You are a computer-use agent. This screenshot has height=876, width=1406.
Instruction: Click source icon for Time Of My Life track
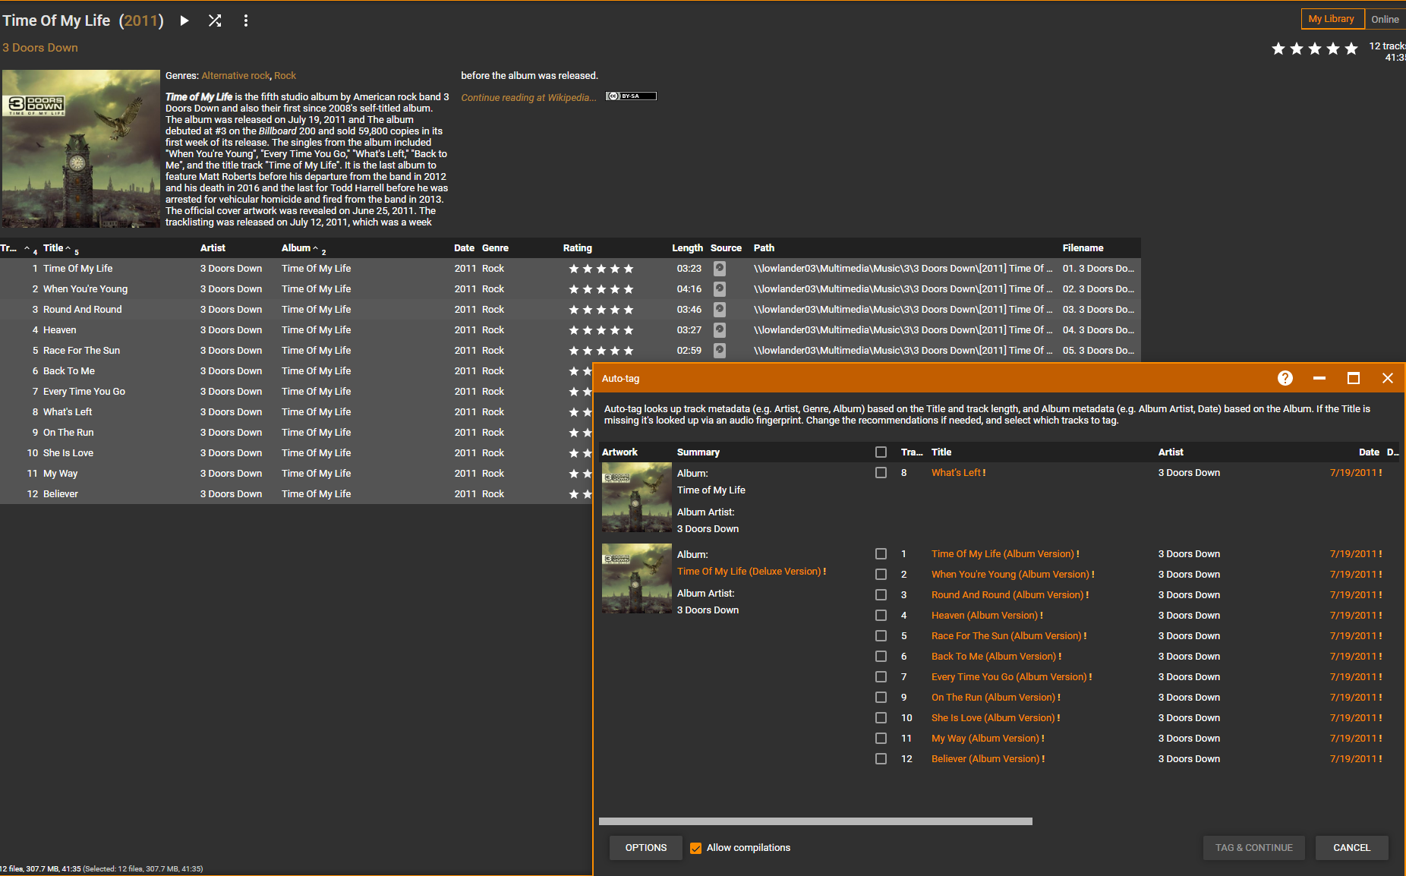pyautogui.click(x=719, y=269)
